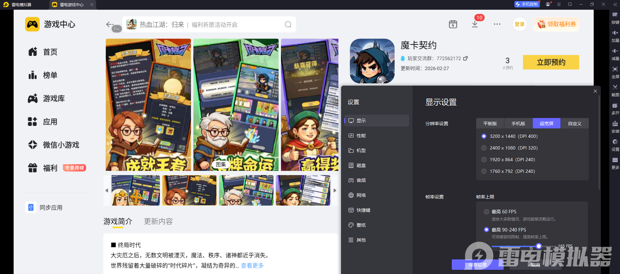Open 壁纸 wallpaper settings category

pyautogui.click(x=377, y=225)
